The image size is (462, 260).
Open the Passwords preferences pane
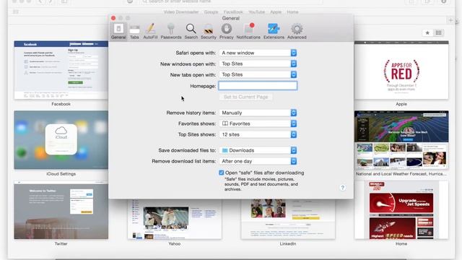click(x=171, y=31)
